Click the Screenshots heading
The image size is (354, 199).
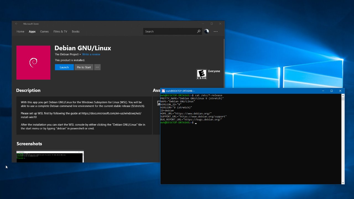click(29, 144)
